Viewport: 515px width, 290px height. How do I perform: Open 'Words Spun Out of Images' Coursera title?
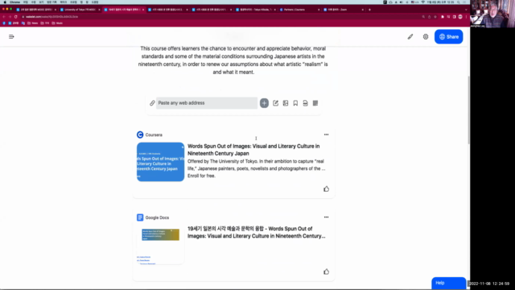(x=253, y=150)
